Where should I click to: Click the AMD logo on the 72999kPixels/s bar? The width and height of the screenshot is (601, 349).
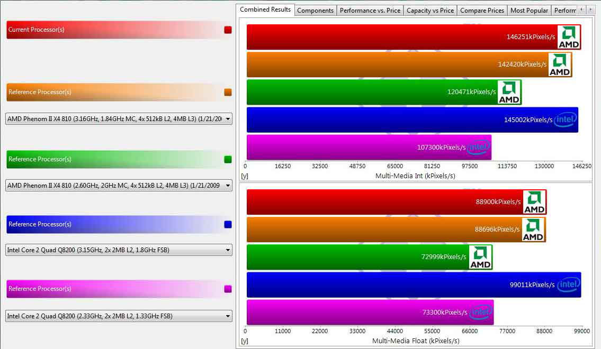click(x=480, y=257)
